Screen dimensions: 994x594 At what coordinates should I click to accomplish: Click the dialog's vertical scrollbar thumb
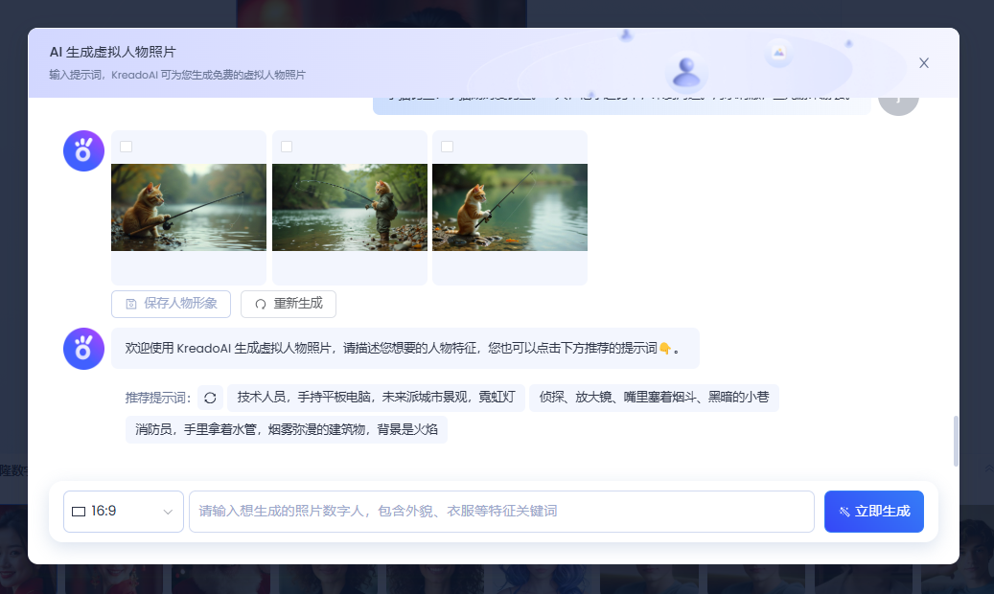[956, 441]
